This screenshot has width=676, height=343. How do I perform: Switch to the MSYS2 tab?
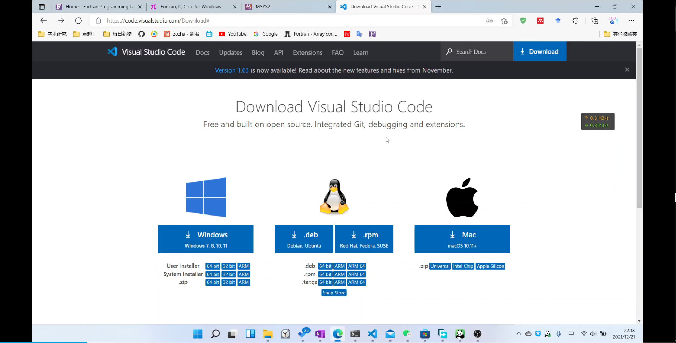[288, 7]
